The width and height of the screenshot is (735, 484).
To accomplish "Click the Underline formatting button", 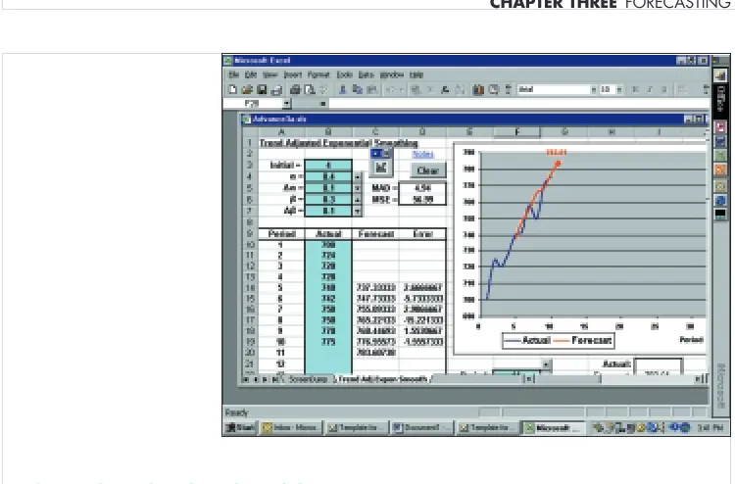I will pos(664,89).
